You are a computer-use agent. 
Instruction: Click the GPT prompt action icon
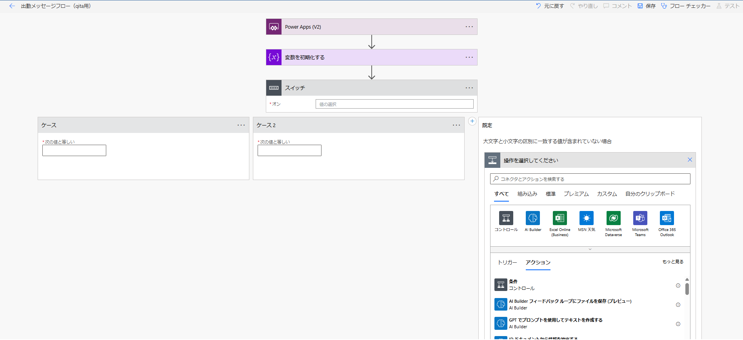[x=501, y=323]
